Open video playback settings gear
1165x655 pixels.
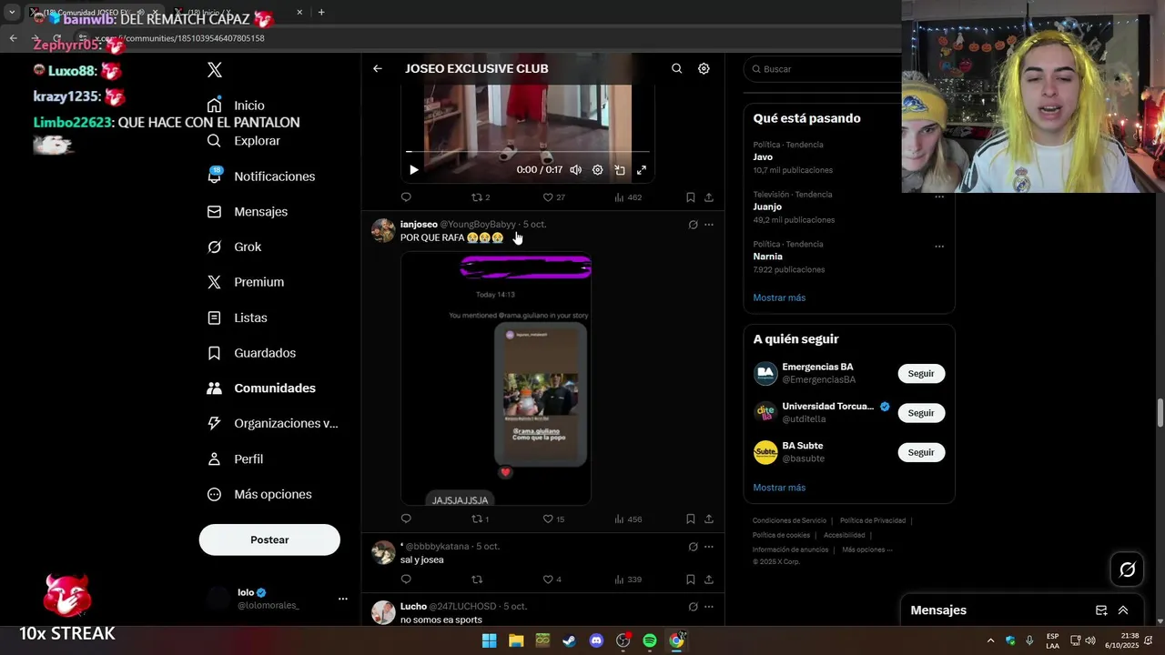597,170
